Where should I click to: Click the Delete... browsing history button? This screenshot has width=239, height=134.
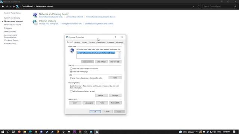click(x=102, y=95)
